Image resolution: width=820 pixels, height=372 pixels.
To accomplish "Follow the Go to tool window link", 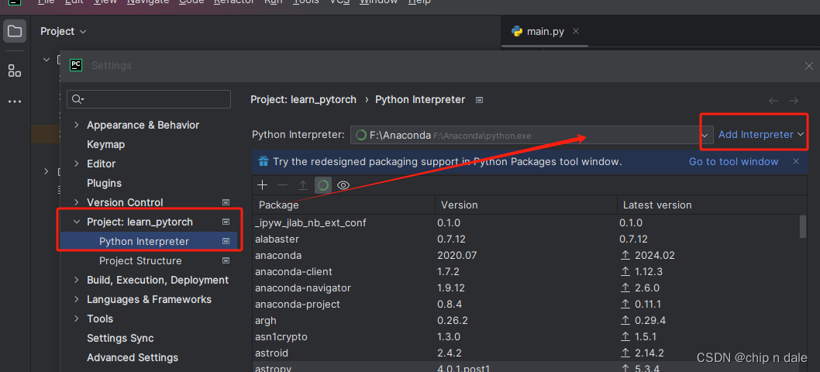I will pyautogui.click(x=733, y=162).
